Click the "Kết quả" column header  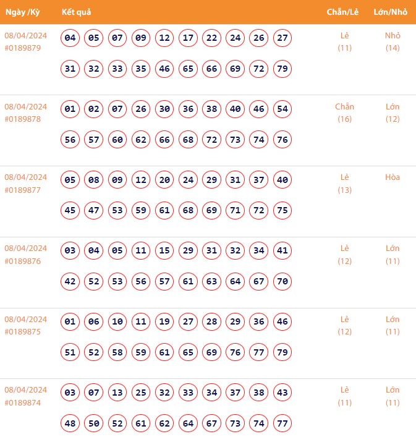(77, 12)
